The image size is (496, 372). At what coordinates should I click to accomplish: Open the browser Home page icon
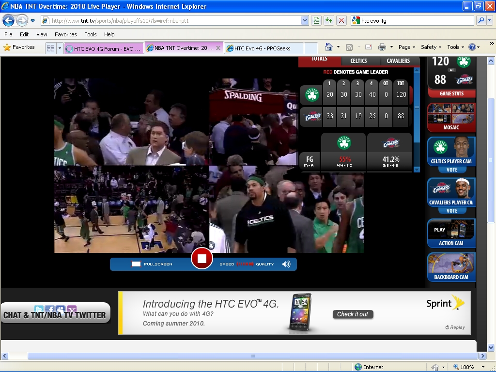click(x=329, y=47)
